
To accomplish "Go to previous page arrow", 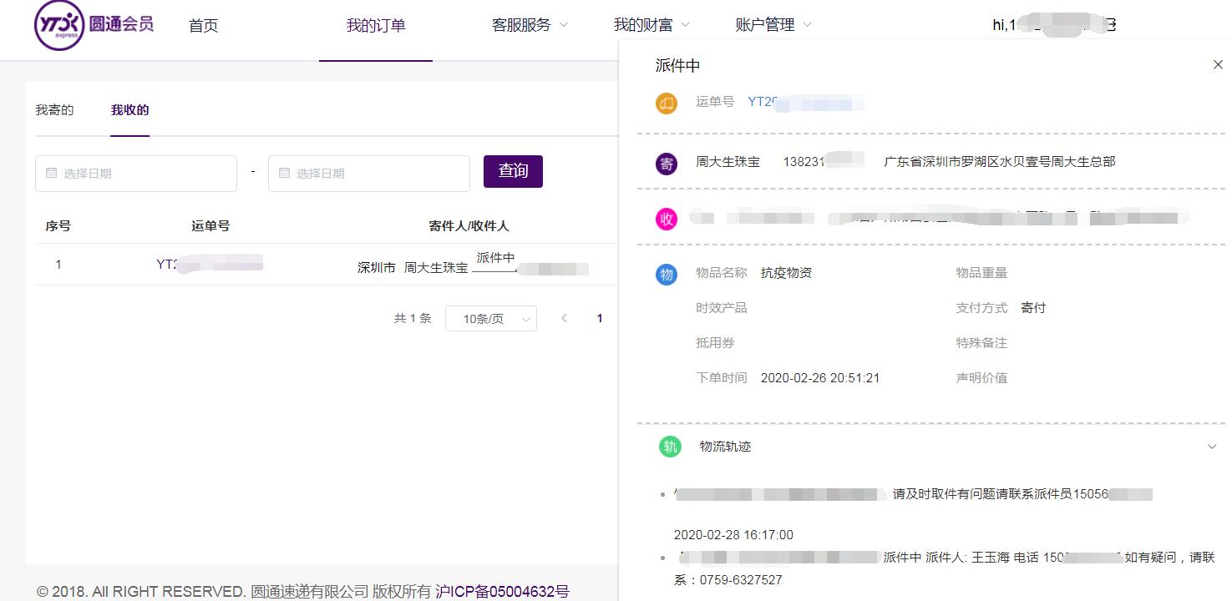I will [564, 318].
